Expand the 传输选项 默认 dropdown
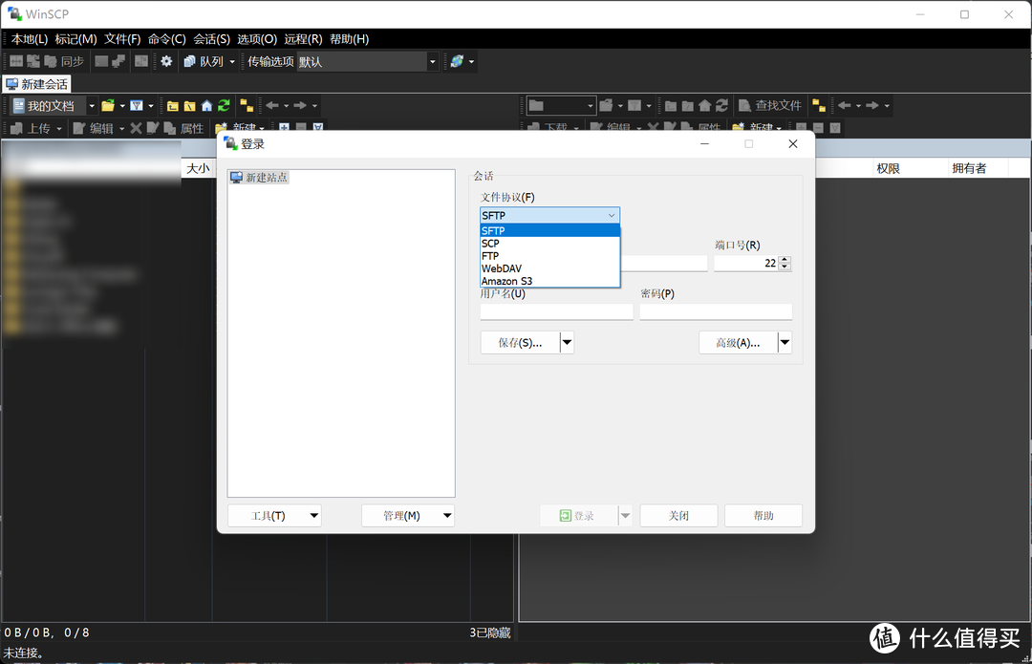 (432, 61)
